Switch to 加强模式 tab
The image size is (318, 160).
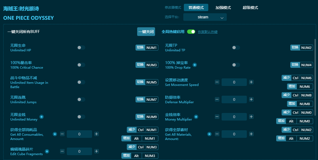tap(223, 8)
